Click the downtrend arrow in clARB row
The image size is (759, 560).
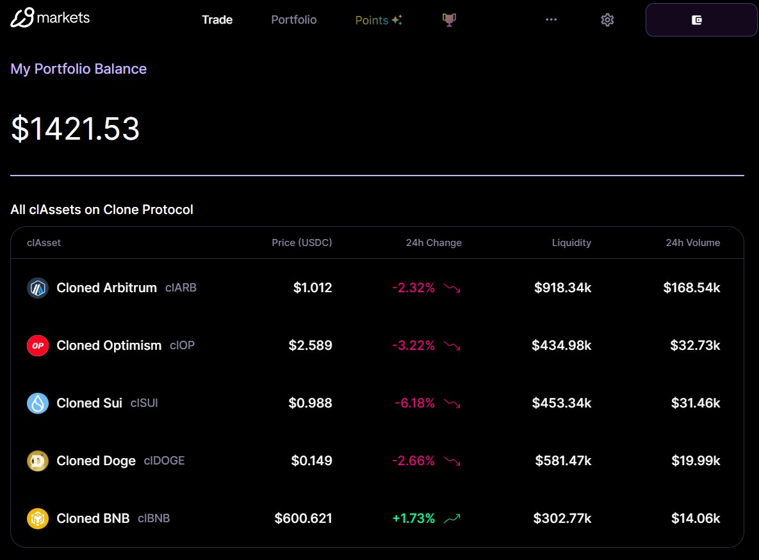(452, 288)
